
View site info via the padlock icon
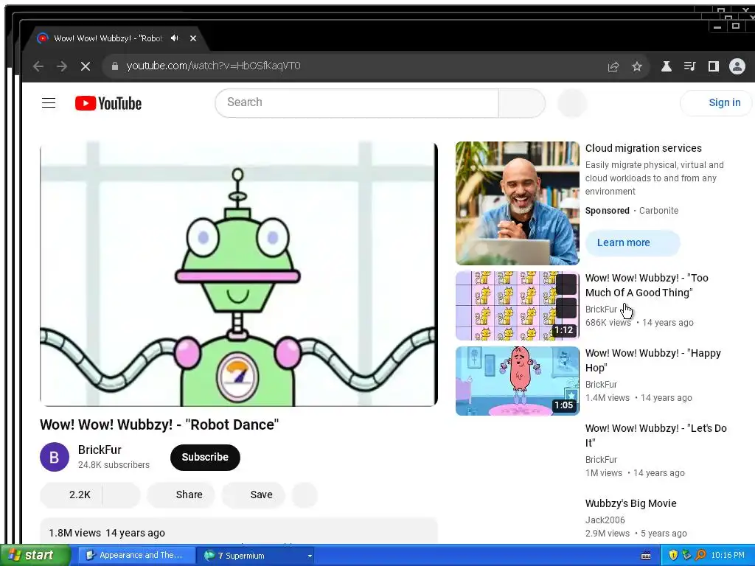coord(114,66)
